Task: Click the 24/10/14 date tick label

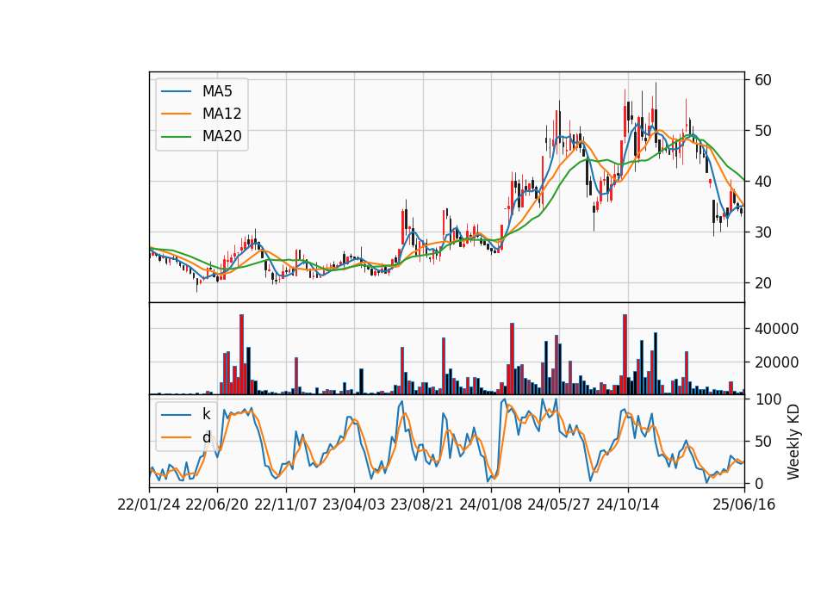Action: click(628, 504)
